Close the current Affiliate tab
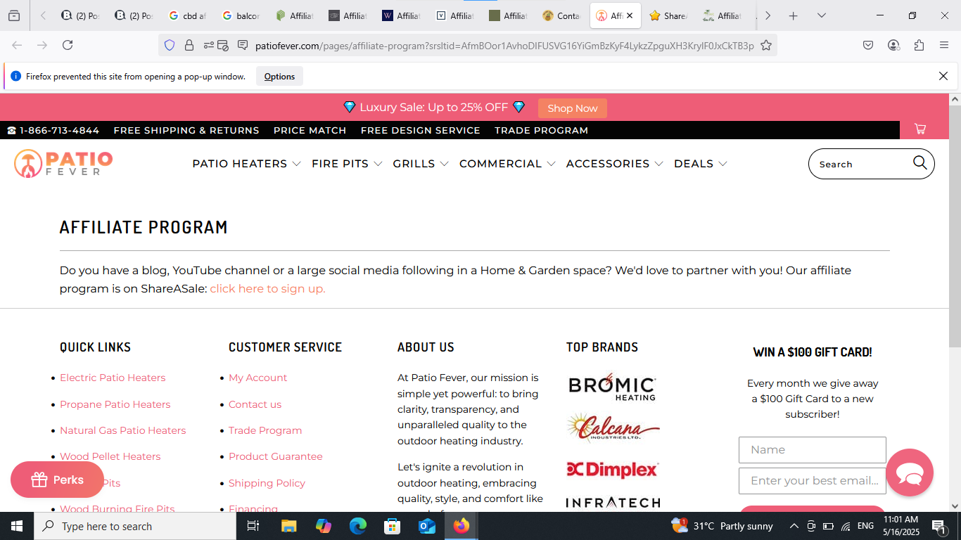This screenshot has height=540, width=961. tap(630, 15)
